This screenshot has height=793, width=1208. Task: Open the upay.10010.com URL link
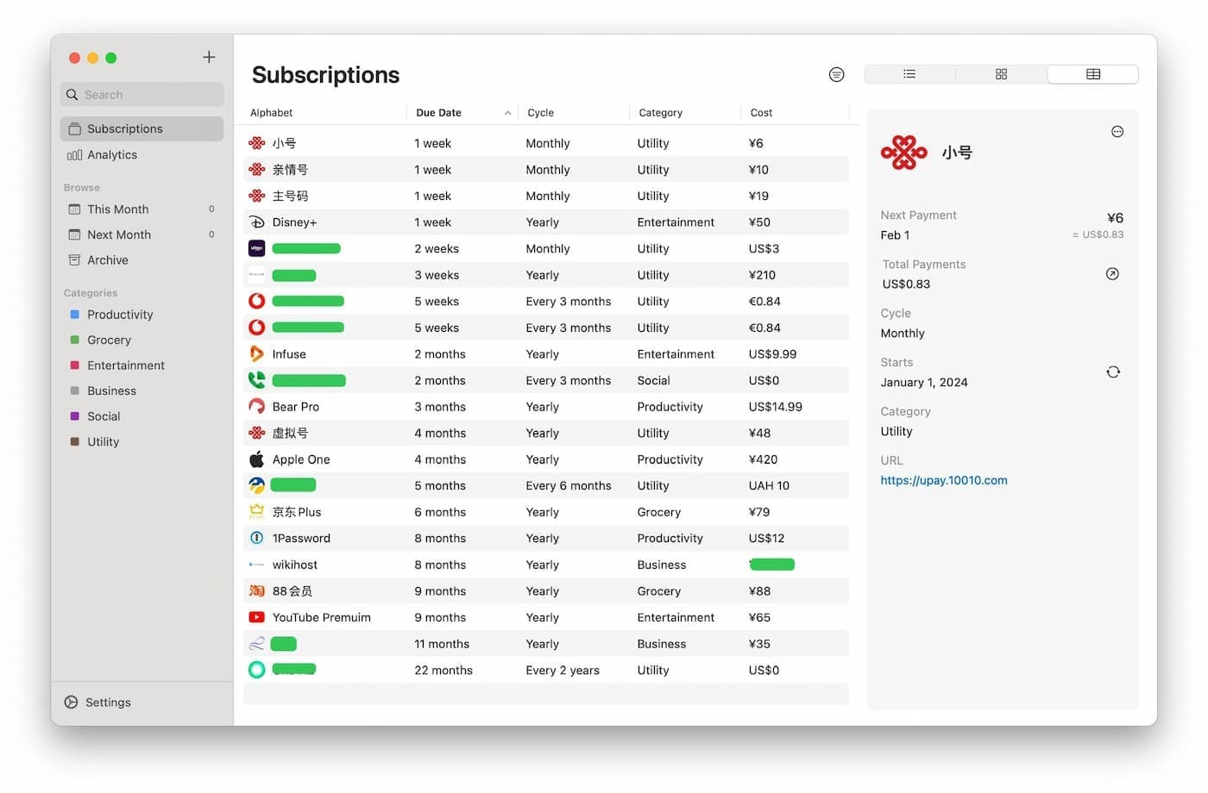[943, 481]
